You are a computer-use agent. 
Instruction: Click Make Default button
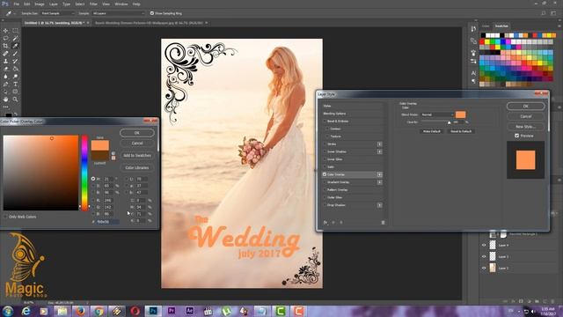point(431,131)
